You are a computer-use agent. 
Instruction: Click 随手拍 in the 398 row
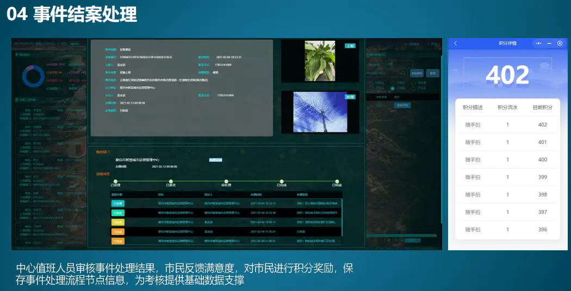tap(473, 194)
